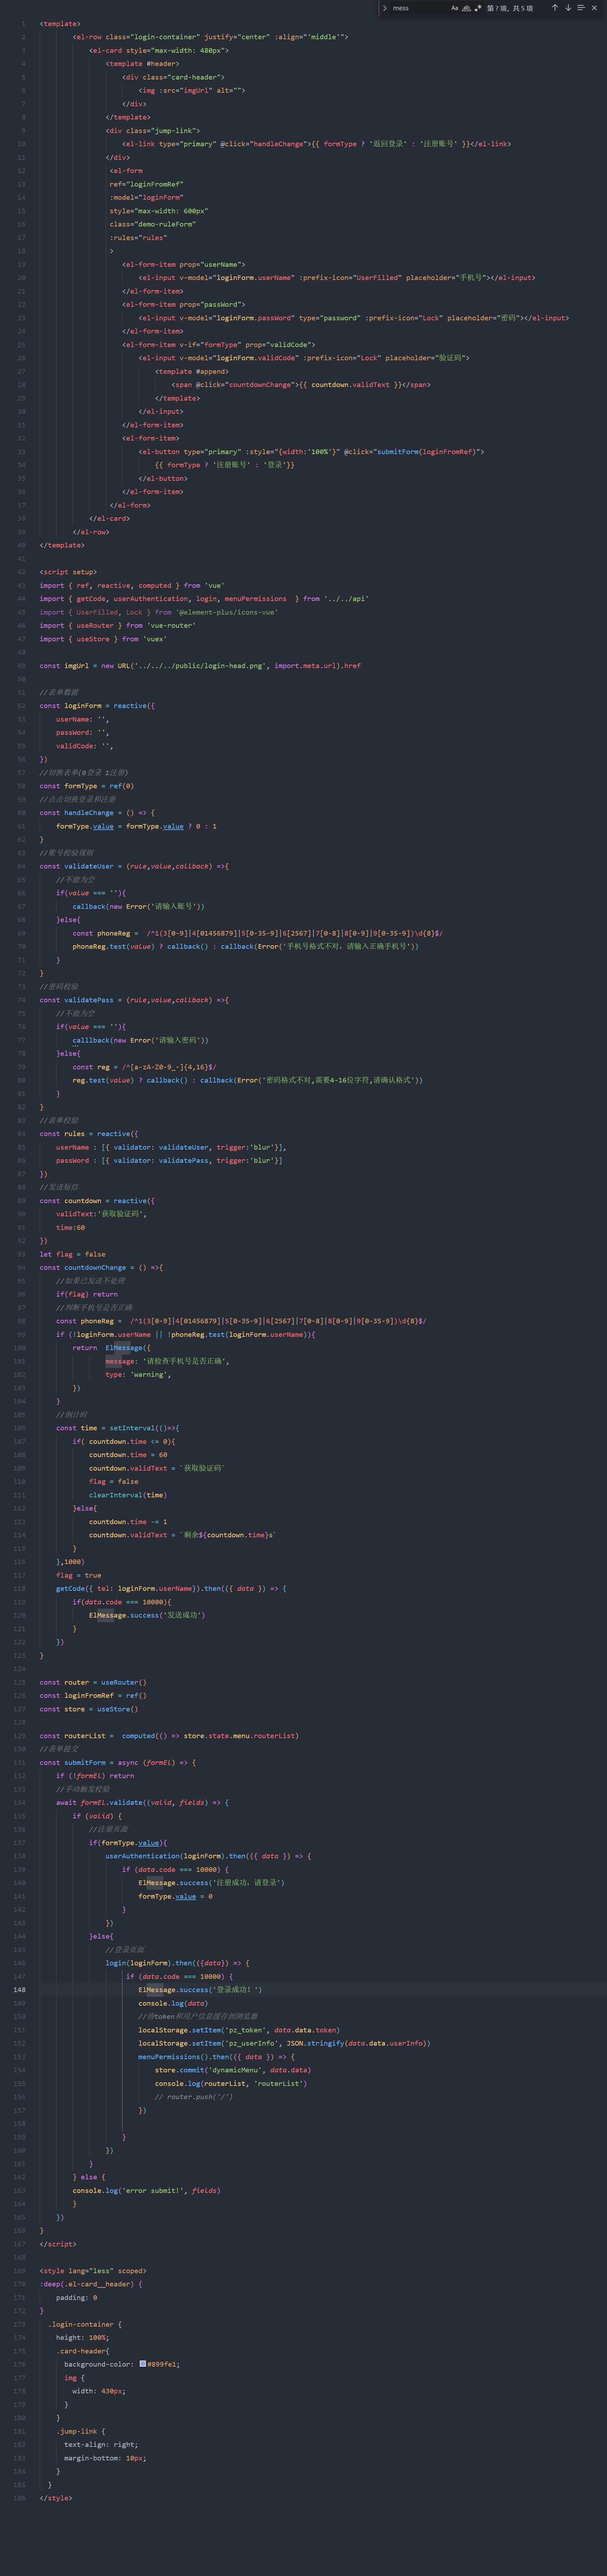This screenshot has height=2576, width=607.
Task: Click 'login(loginForm).then' line
Action: coord(177,1963)
